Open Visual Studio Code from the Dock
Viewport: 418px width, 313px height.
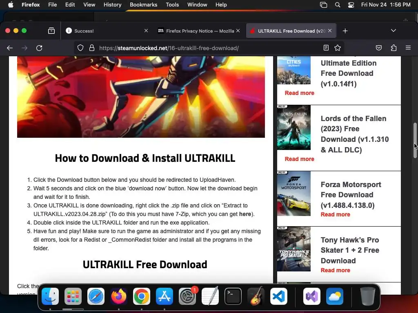(279, 296)
